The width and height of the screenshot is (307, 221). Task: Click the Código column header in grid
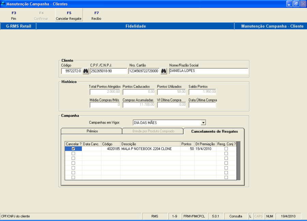click(x=111, y=144)
